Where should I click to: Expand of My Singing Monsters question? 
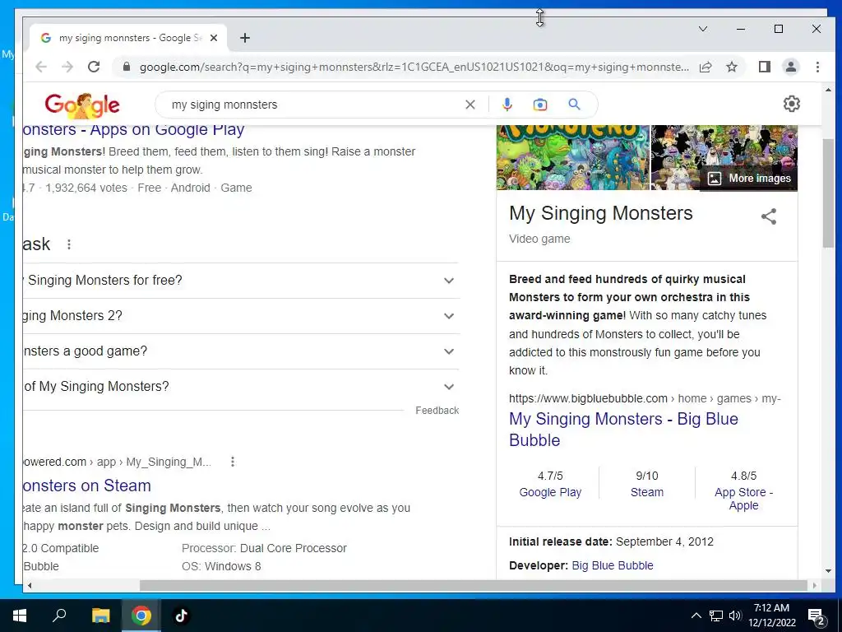coord(241,387)
